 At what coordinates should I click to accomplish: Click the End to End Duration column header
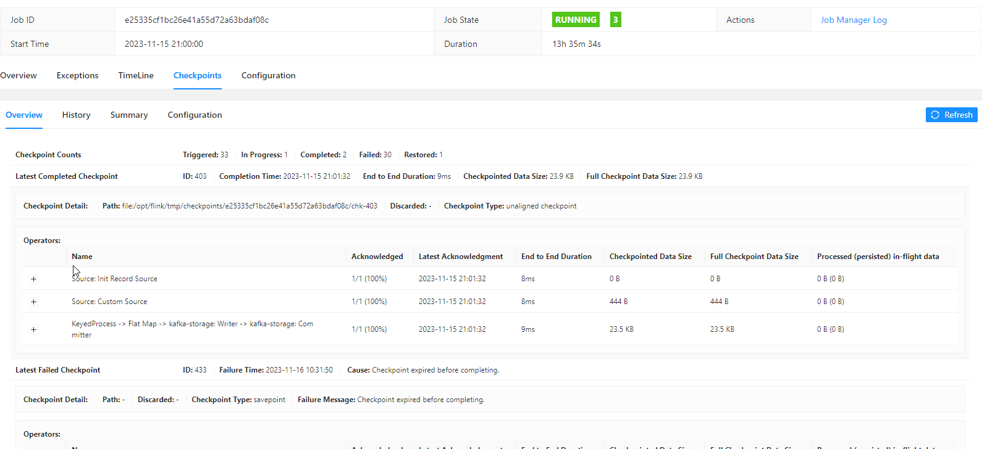556,257
